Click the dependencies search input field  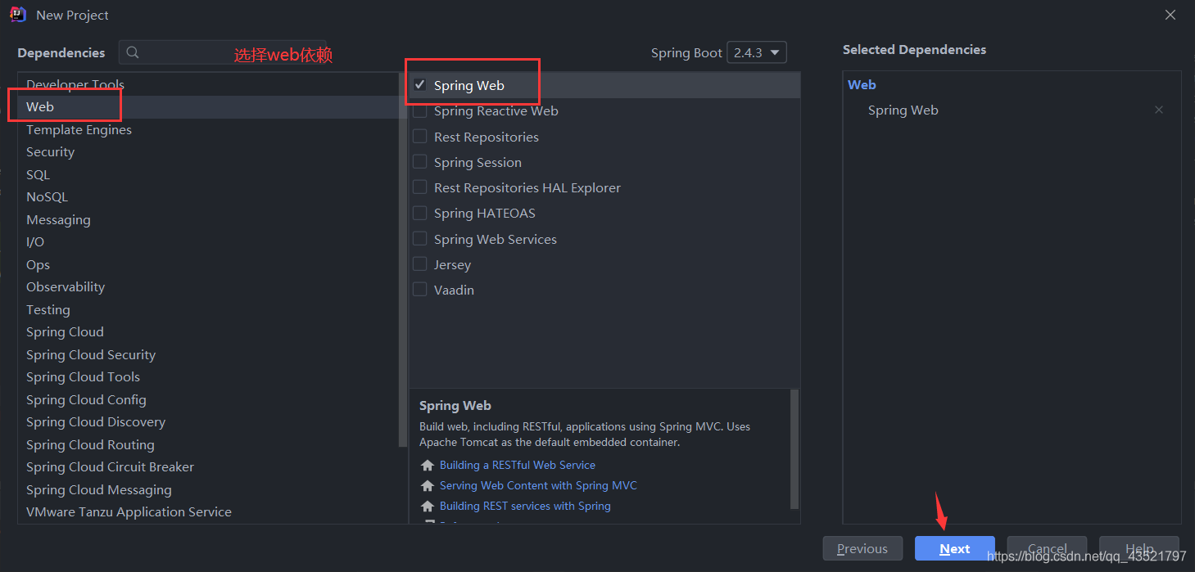pos(223,52)
